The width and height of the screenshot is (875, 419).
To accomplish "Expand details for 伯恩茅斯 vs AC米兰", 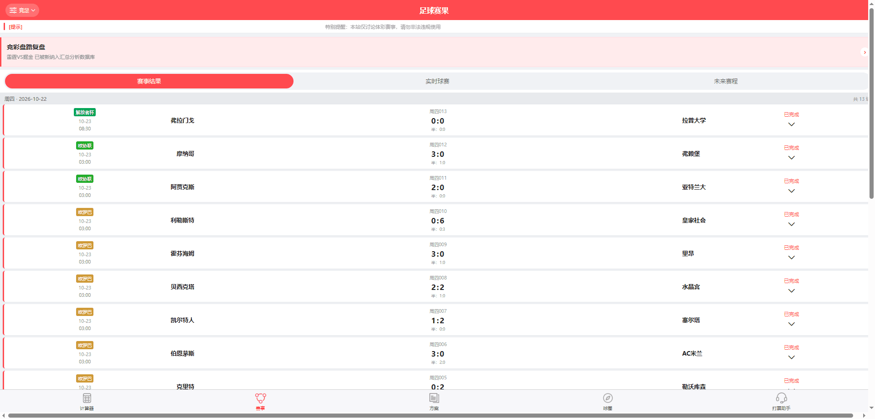I will [x=792, y=357].
